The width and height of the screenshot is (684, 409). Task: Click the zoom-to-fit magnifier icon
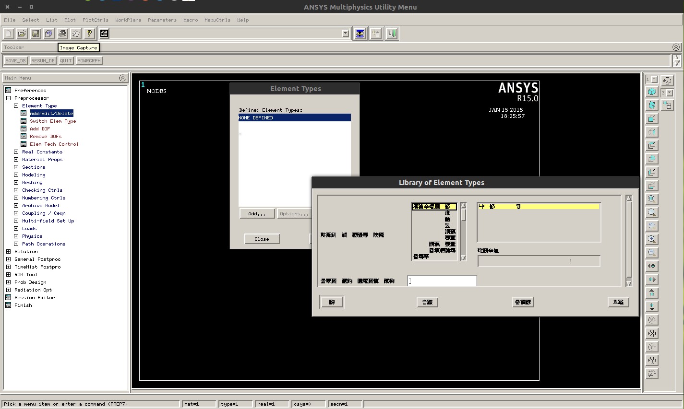pyautogui.click(x=652, y=199)
